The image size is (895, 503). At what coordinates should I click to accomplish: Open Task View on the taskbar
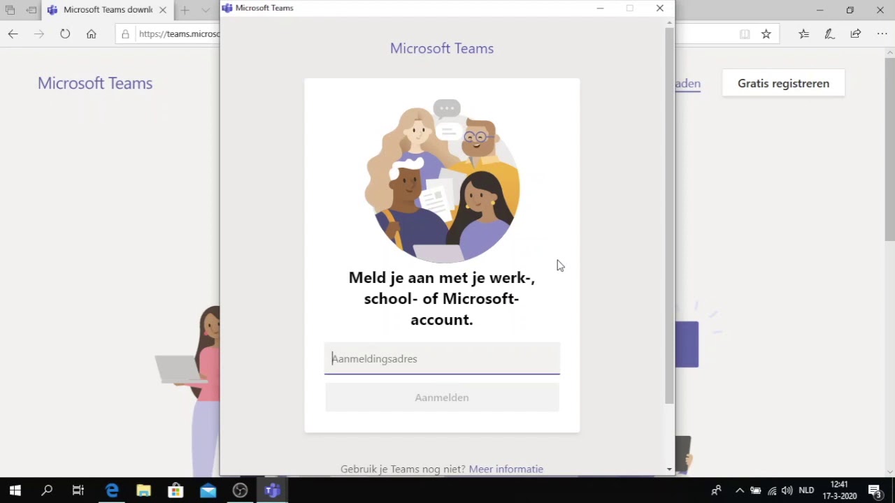(78, 490)
